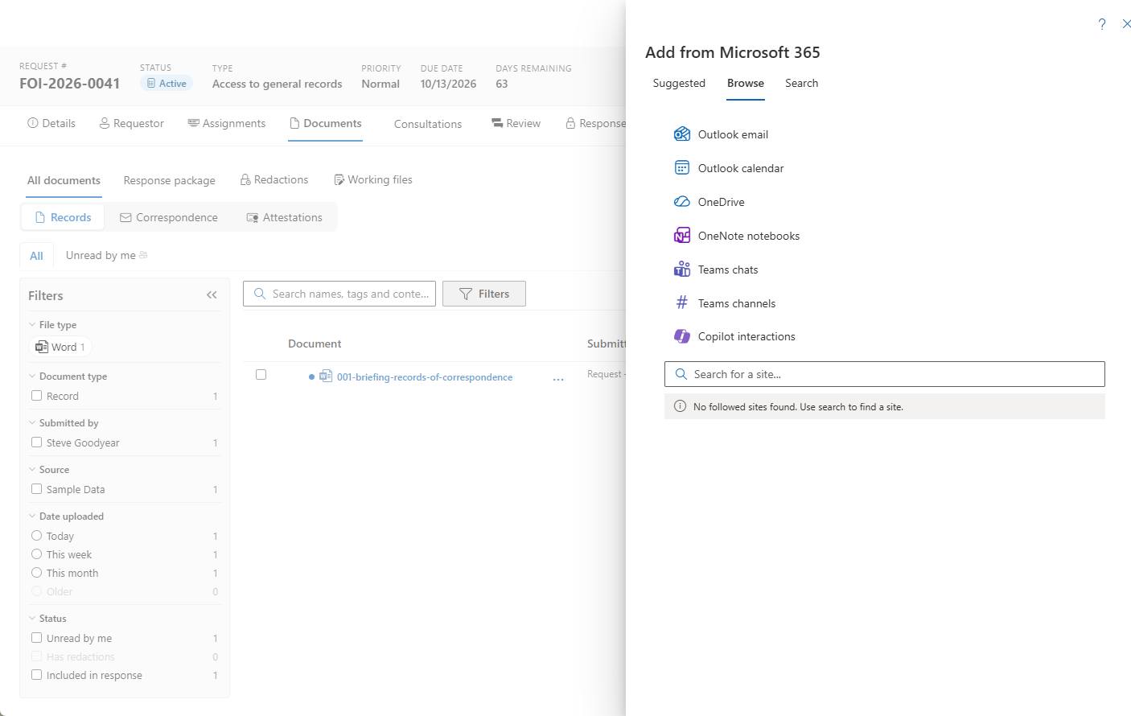1131x716 pixels.
Task: Open Teams channels hash icon
Action: pos(682,302)
